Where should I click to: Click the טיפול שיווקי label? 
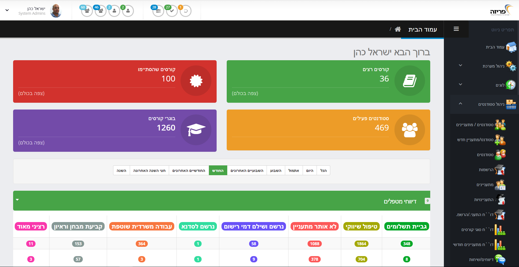click(361, 226)
